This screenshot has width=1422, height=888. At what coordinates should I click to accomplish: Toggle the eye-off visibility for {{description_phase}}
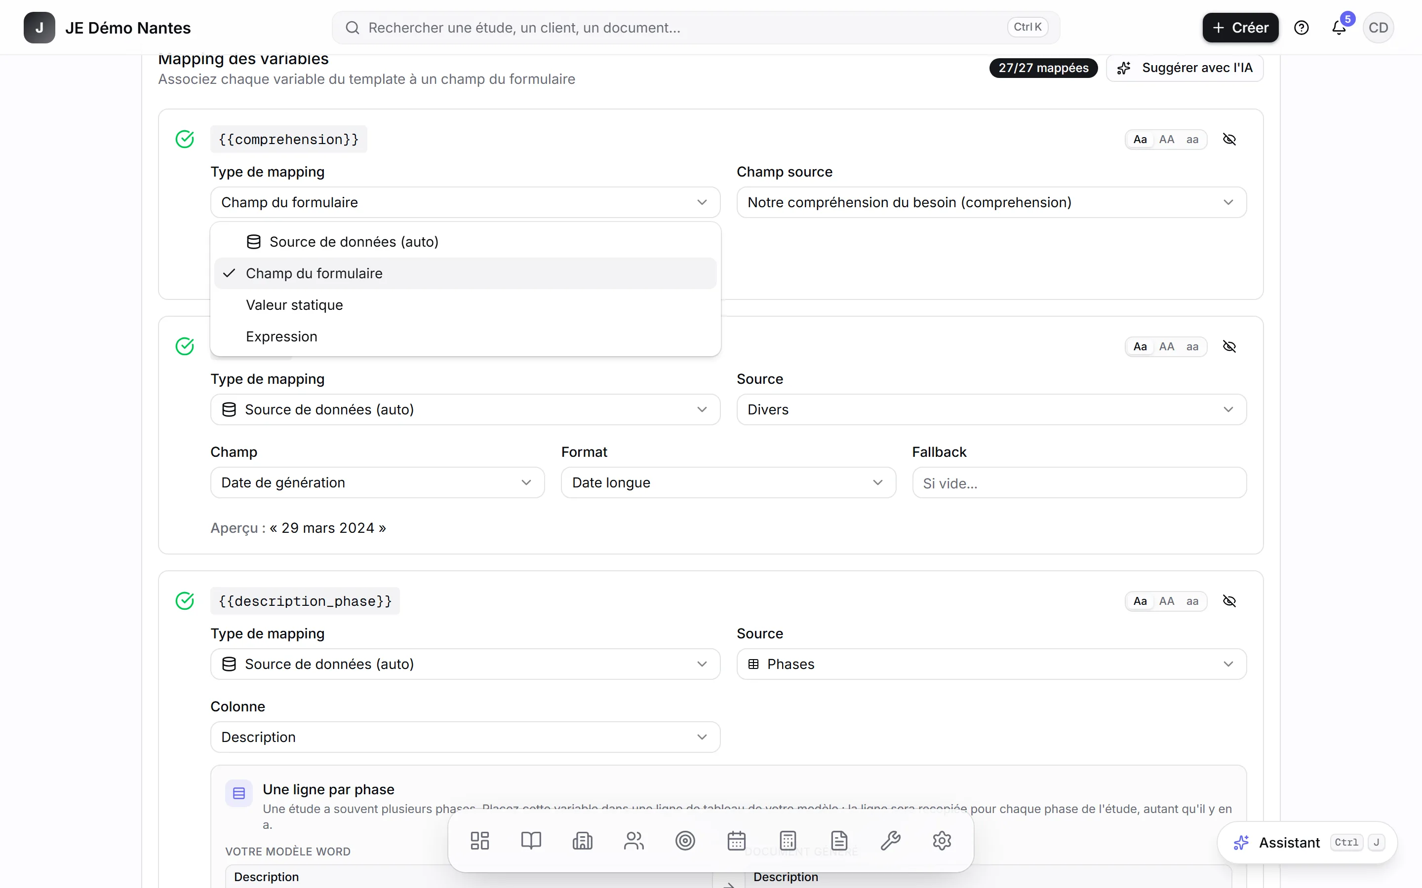tap(1229, 601)
